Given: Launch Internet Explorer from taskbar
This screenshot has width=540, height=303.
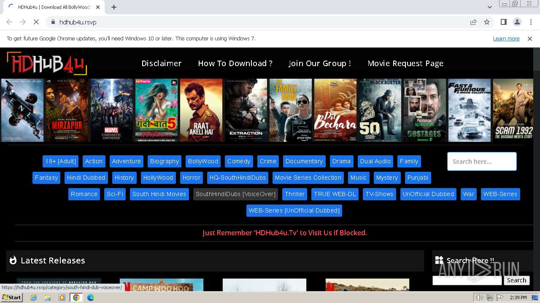Looking at the screenshot, I should click(33, 298).
